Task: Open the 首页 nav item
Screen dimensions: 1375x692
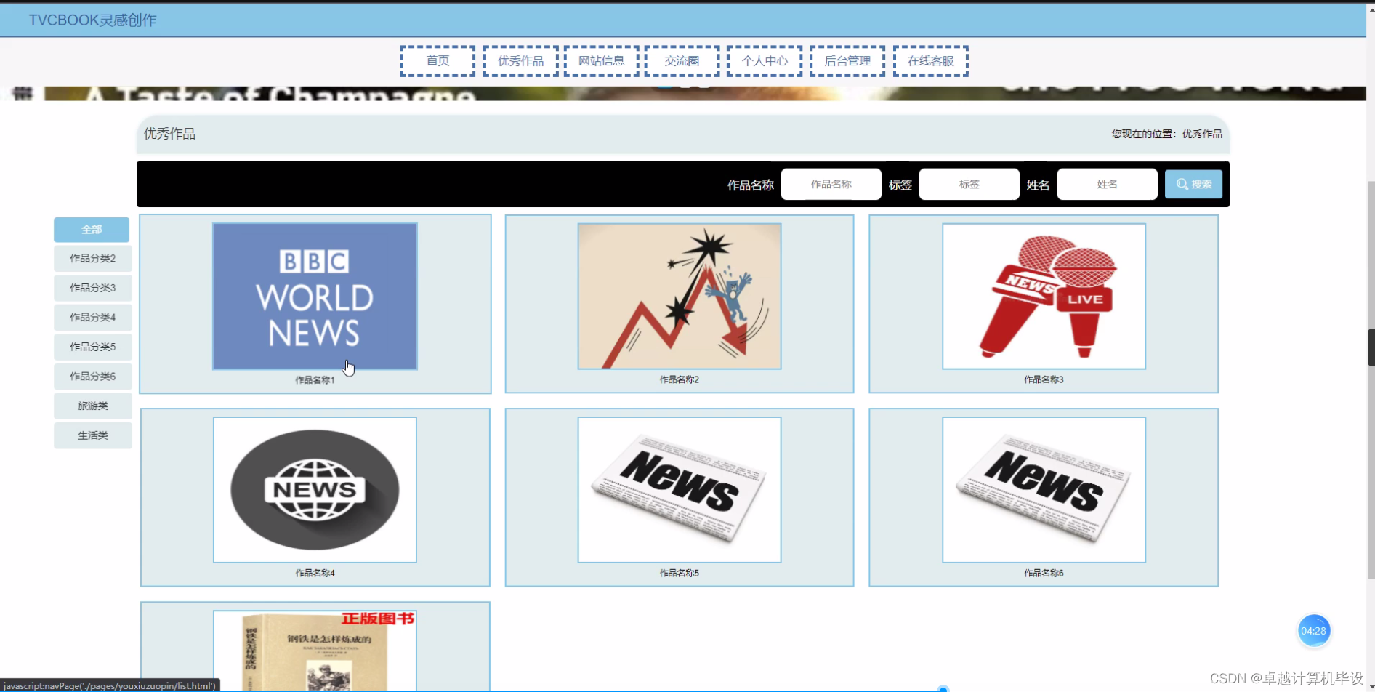Action: click(437, 61)
